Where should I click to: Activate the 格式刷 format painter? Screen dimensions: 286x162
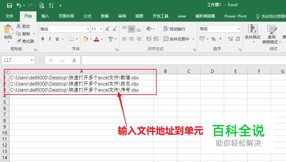[x=25, y=41]
